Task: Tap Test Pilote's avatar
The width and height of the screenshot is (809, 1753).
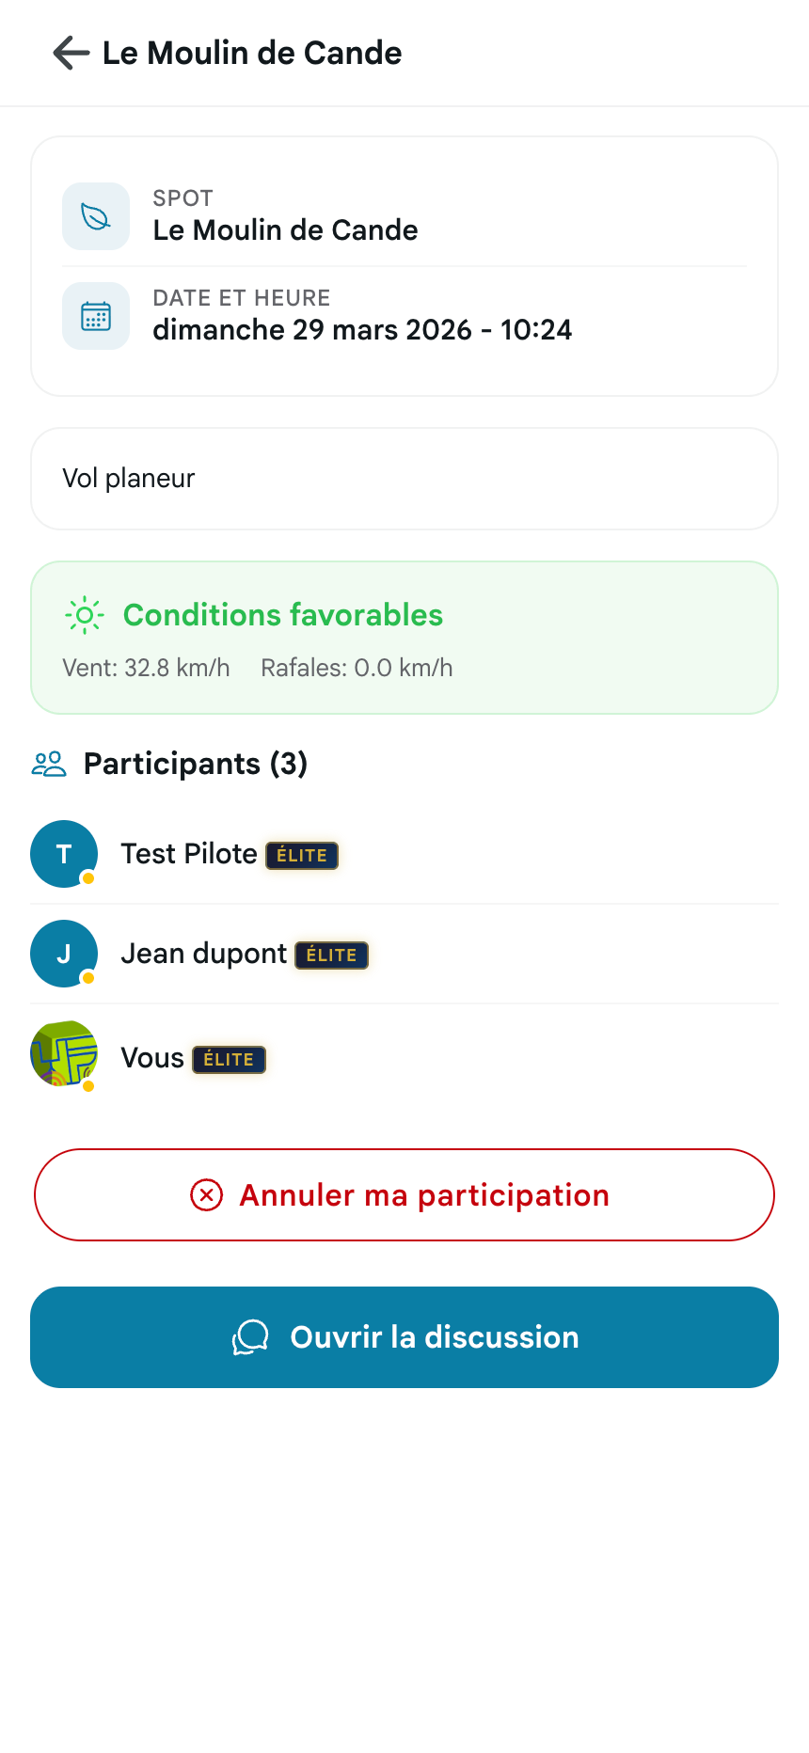Action: click(64, 854)
